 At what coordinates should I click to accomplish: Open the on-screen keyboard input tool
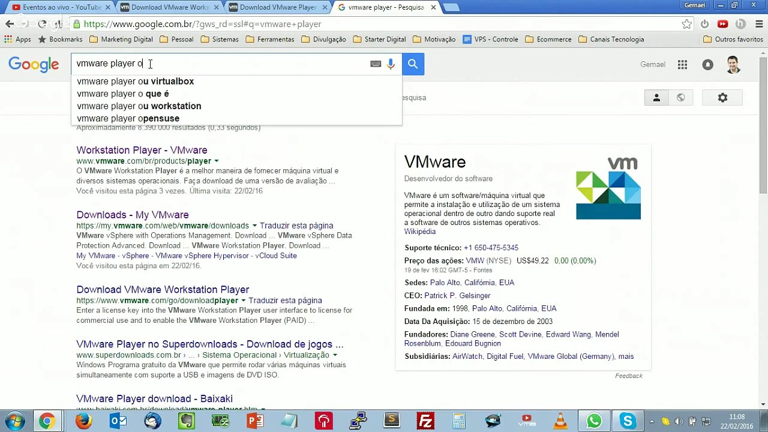[376, 64]
